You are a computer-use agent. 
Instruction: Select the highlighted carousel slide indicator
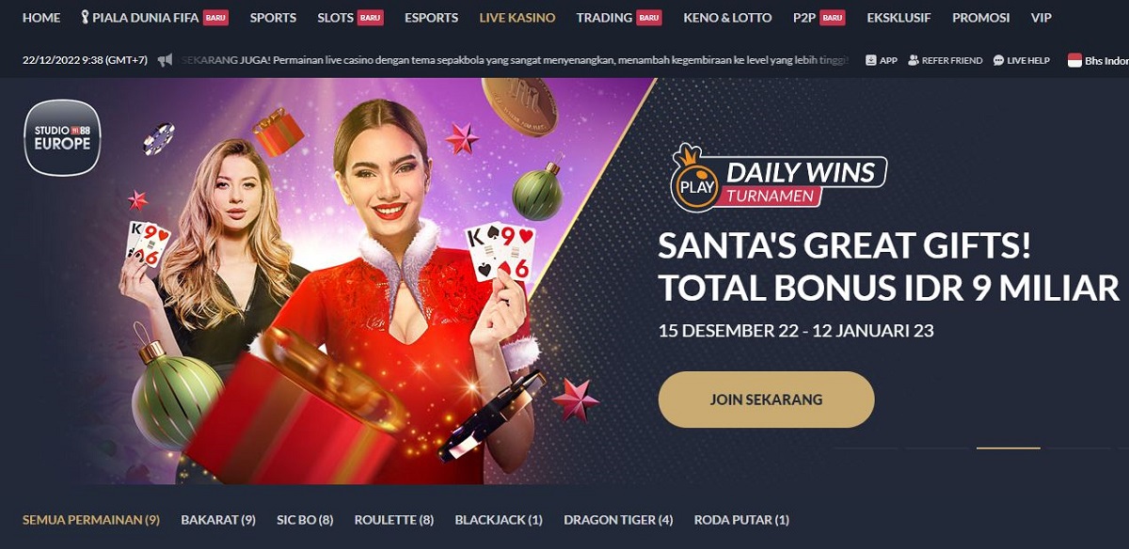point(1008,448)
